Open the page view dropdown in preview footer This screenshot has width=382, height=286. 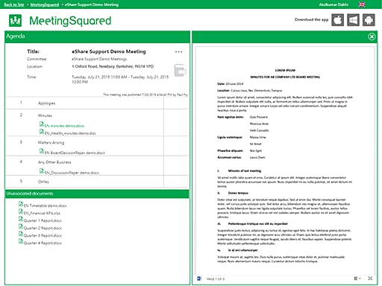tap(357, 279)
